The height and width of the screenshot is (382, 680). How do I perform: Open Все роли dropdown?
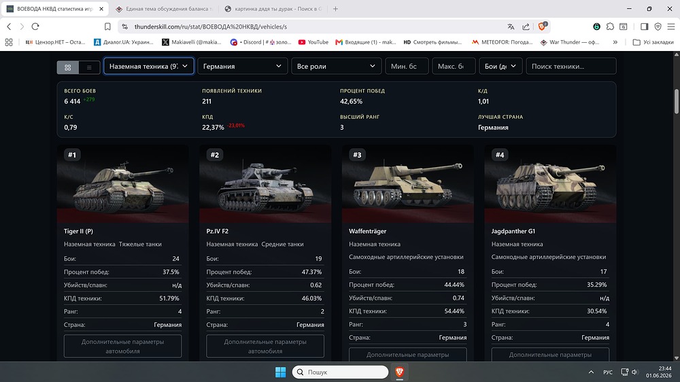336,67
